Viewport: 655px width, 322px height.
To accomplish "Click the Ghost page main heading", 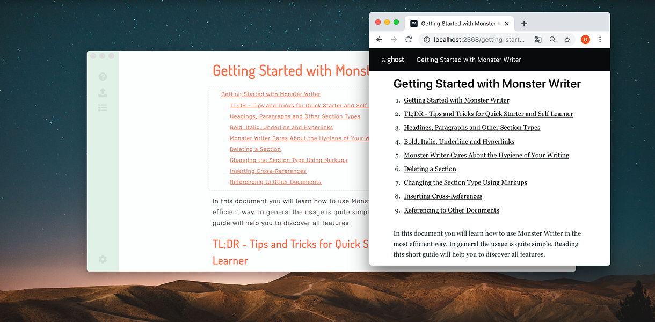I will coord(487,84).
